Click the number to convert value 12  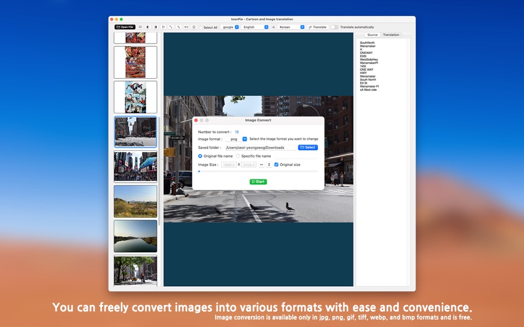(x=237, y=132)
